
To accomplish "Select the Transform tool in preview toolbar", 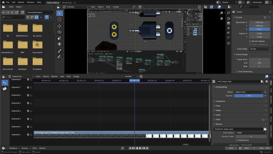I will pos(60,44).
